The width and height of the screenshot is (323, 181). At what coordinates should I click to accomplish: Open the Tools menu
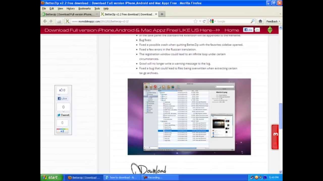tap(97, 9)
